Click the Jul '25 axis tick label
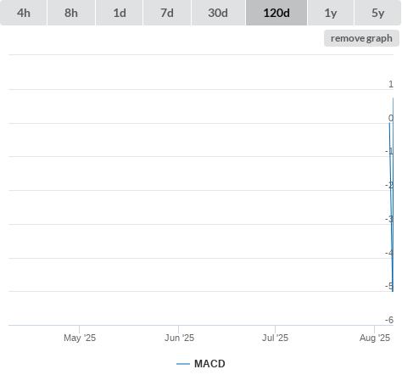This screenshot has height=386, width=402. [x=275, y=338]
